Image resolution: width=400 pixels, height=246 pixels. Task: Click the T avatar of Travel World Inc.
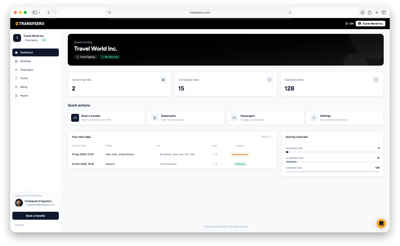pos(17,38)
